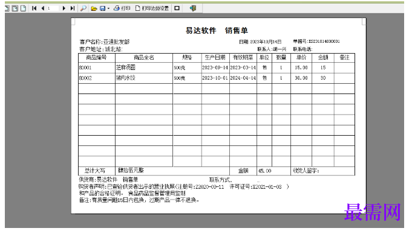Screen dimensions: 412x231
Task: Click the 数量 column header
Action: pyautogui.click(x=281, y=57)
